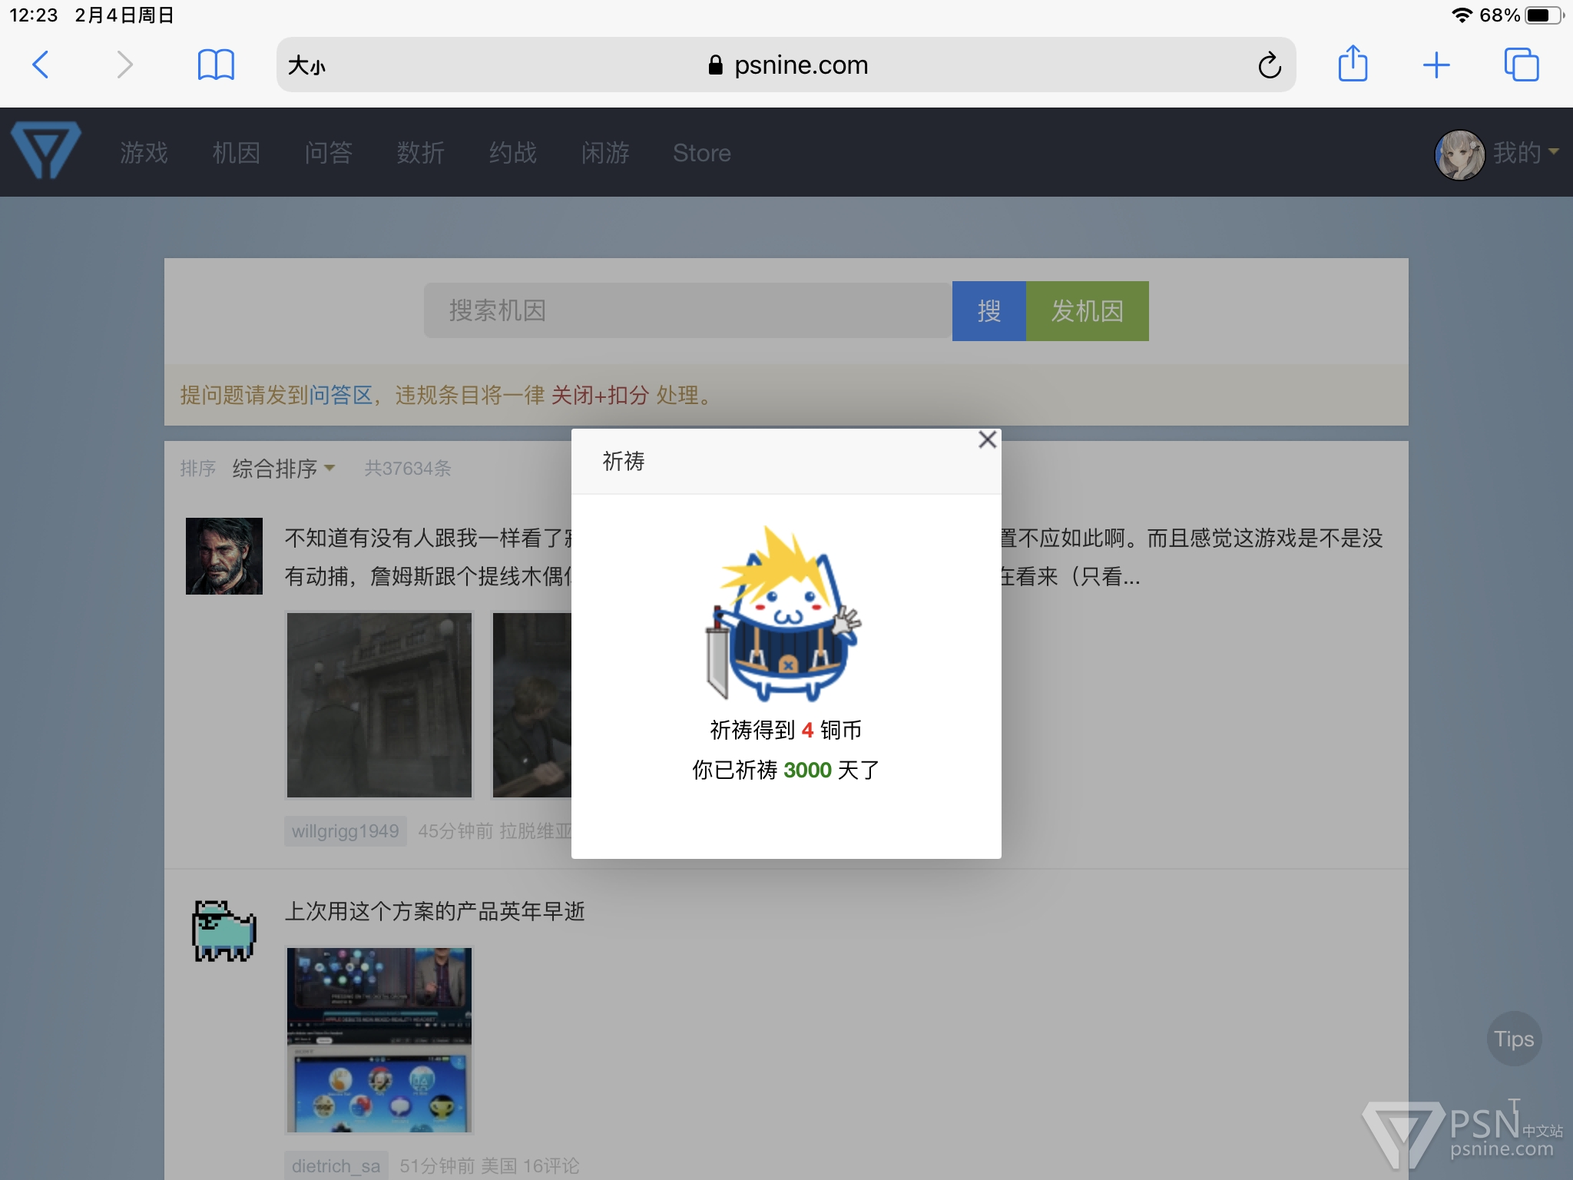This screenshot has width=1573, height=1180.
Task: Show all open tabs overview
Action: point(1521,65)
